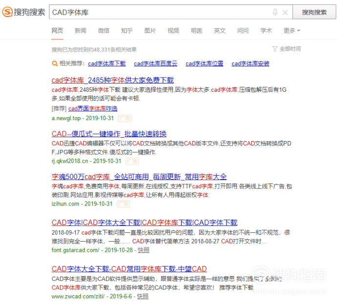Click related search cad字体库位置
Viewport: 338px width, 308px height.
[204, 63]
